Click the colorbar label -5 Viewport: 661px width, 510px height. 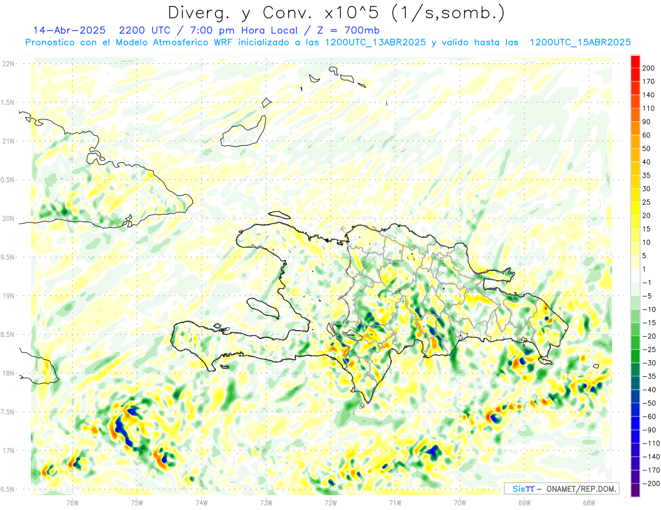click(647, 296)
